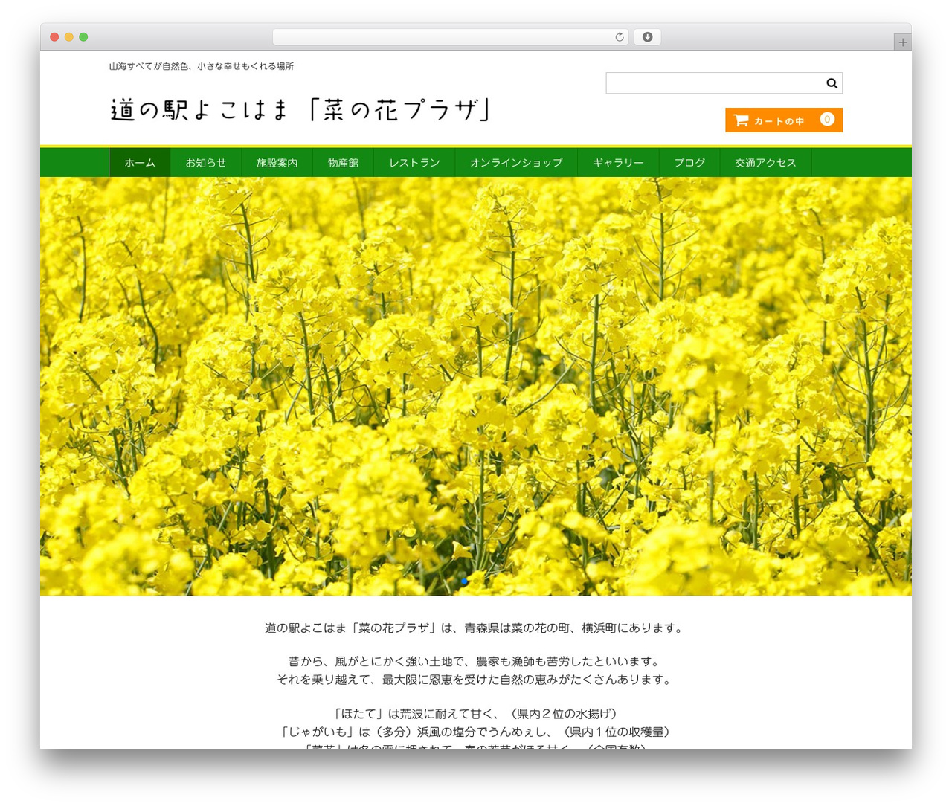The image size is (952, 806).
Task: Click the shopping cart icon
Action: (x=742, y=120)
